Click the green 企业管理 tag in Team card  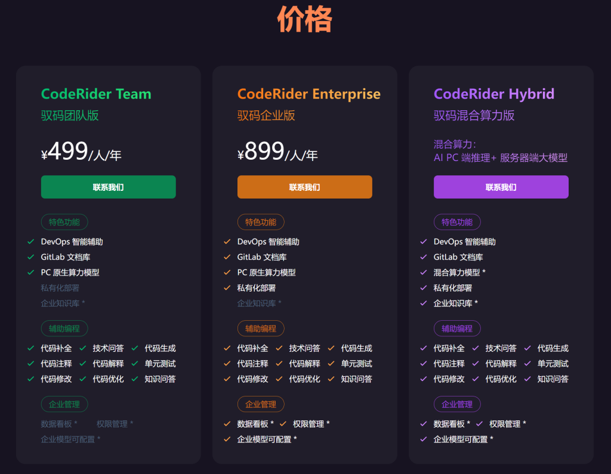(x=64, y=404)
